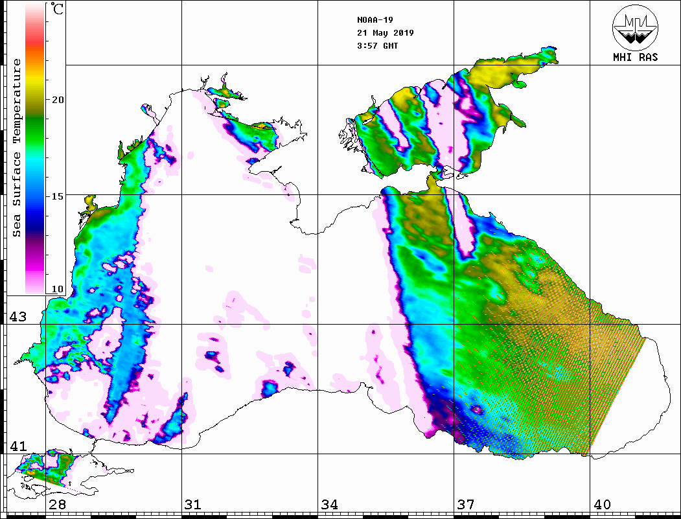Screen dimensions: 681x519
Task: Click the longitude label 31
Action: click(x=192, y=505)
